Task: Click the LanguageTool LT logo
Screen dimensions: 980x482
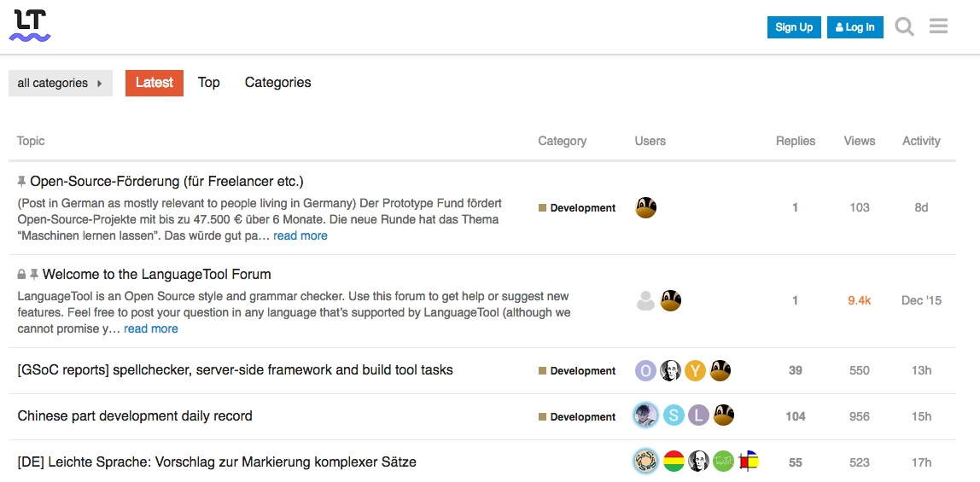Action: coord(30,26)
